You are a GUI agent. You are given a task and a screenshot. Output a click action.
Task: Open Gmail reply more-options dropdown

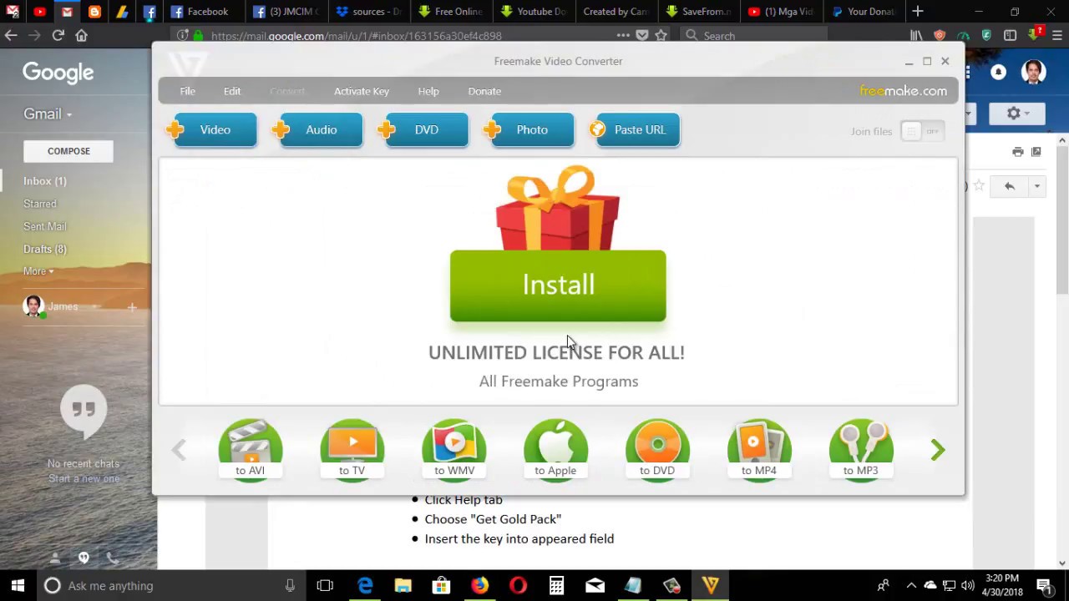pos(1036,186)
